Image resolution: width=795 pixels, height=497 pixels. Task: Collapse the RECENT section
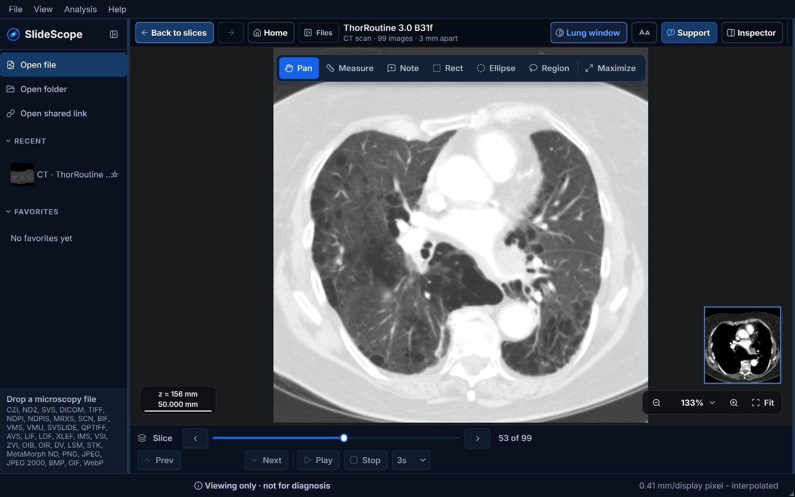click(26, 141)
